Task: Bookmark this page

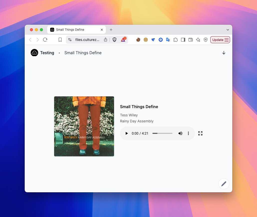Action: point(60,40)
